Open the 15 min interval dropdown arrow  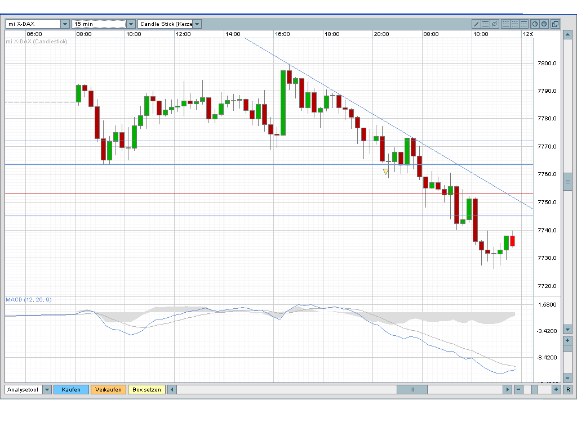tap(131, 24)
